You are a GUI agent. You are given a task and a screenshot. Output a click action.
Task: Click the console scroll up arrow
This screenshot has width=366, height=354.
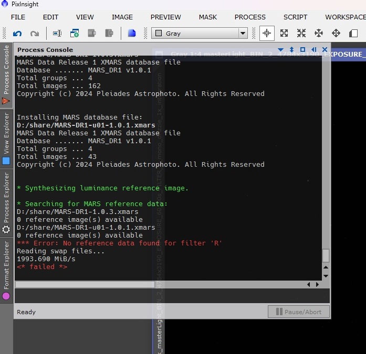point(326,267)
